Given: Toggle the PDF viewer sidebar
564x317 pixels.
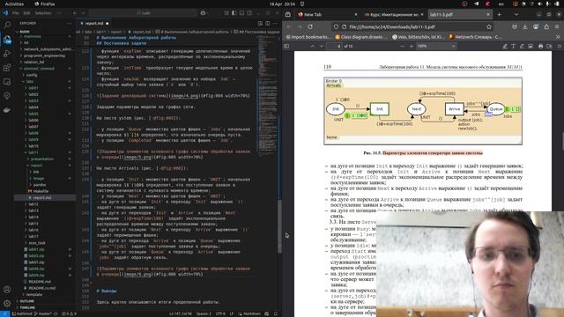Looking at the screenshot, I should 286,46.
